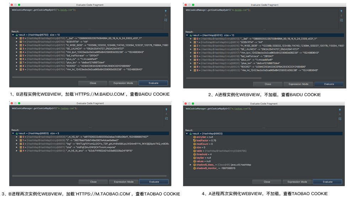Click the m.baidu.com code field above HashMap@9510
This screenshot has height=200, width=353.
[x=262, y=18]
